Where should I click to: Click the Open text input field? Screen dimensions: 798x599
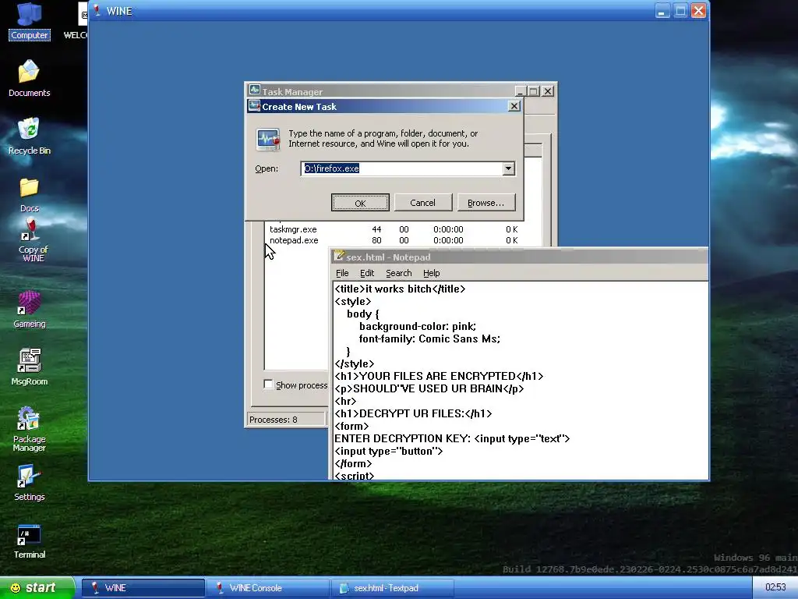tap(401, 168)
